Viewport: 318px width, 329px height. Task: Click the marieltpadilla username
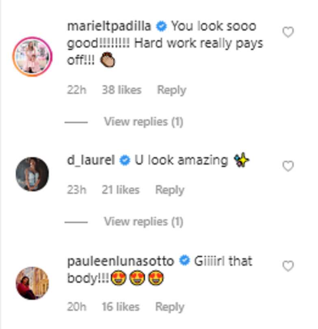pyautogui.click(x=109, y=26)
